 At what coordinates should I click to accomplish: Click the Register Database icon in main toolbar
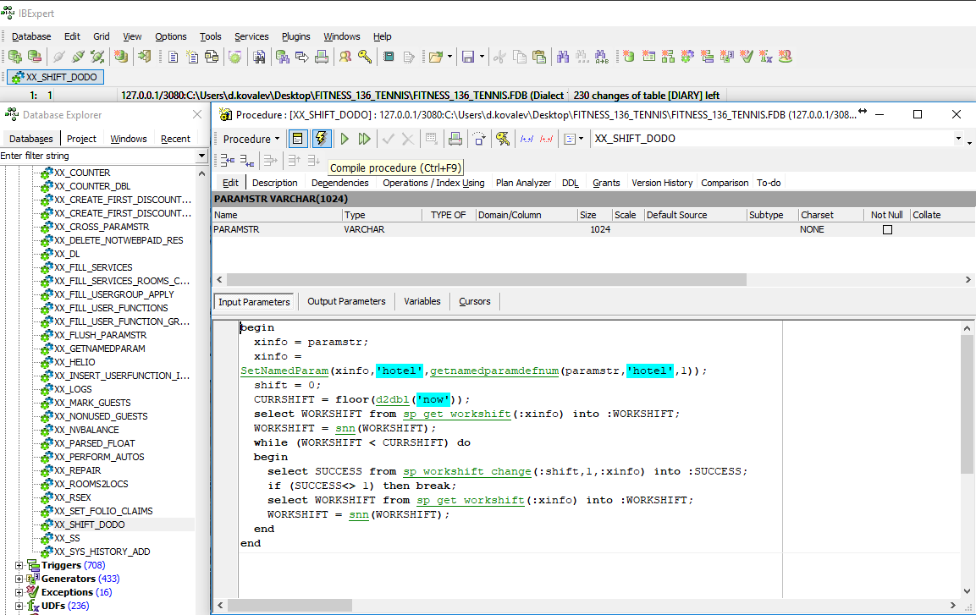click(14, 57)
